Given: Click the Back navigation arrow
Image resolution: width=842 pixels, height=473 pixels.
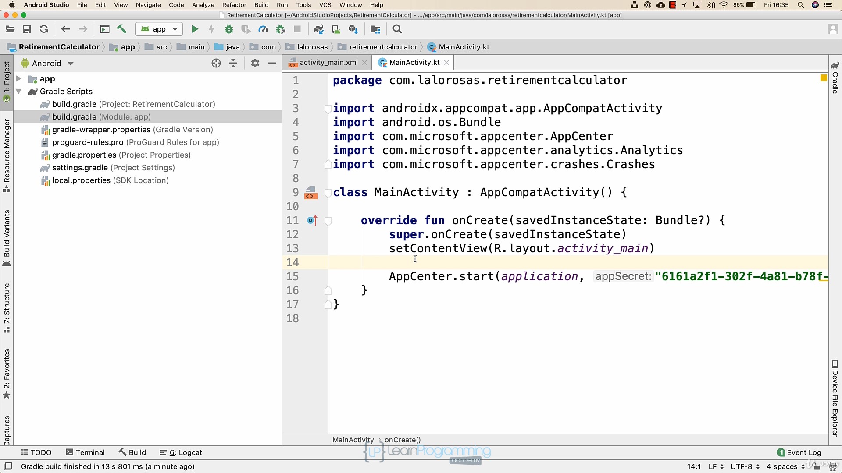Looking at the screenshot, I should click(x=65, y=29).
